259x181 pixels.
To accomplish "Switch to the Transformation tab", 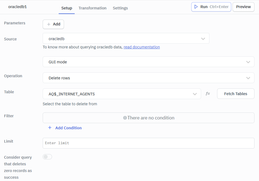I will pos(93,8).
